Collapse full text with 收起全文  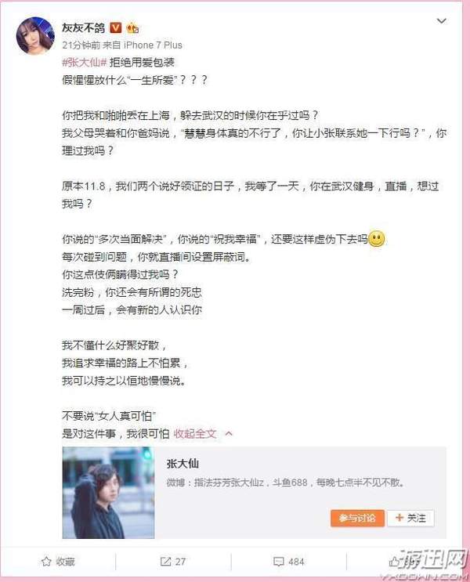coord(195,433)
